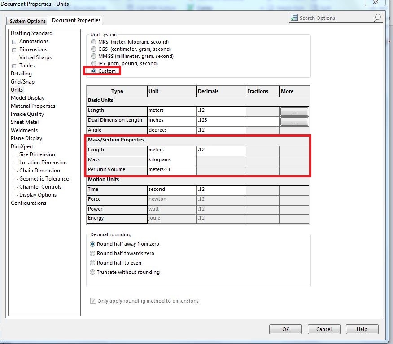The height and width of the screenshot is (344, 393).
Task: Select the Custom unit system
Action: [93, 71]
